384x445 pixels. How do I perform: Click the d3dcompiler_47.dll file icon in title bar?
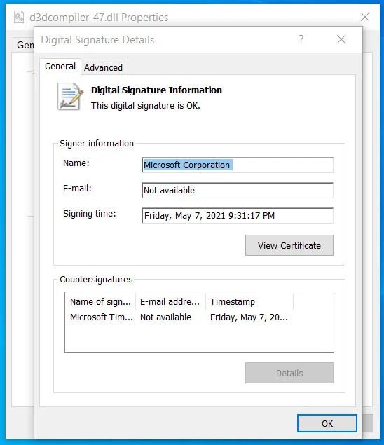tap(19, 17)
